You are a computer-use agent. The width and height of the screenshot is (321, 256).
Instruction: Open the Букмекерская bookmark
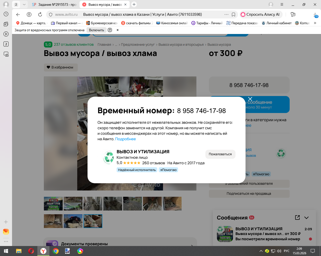tap(102, 23)
